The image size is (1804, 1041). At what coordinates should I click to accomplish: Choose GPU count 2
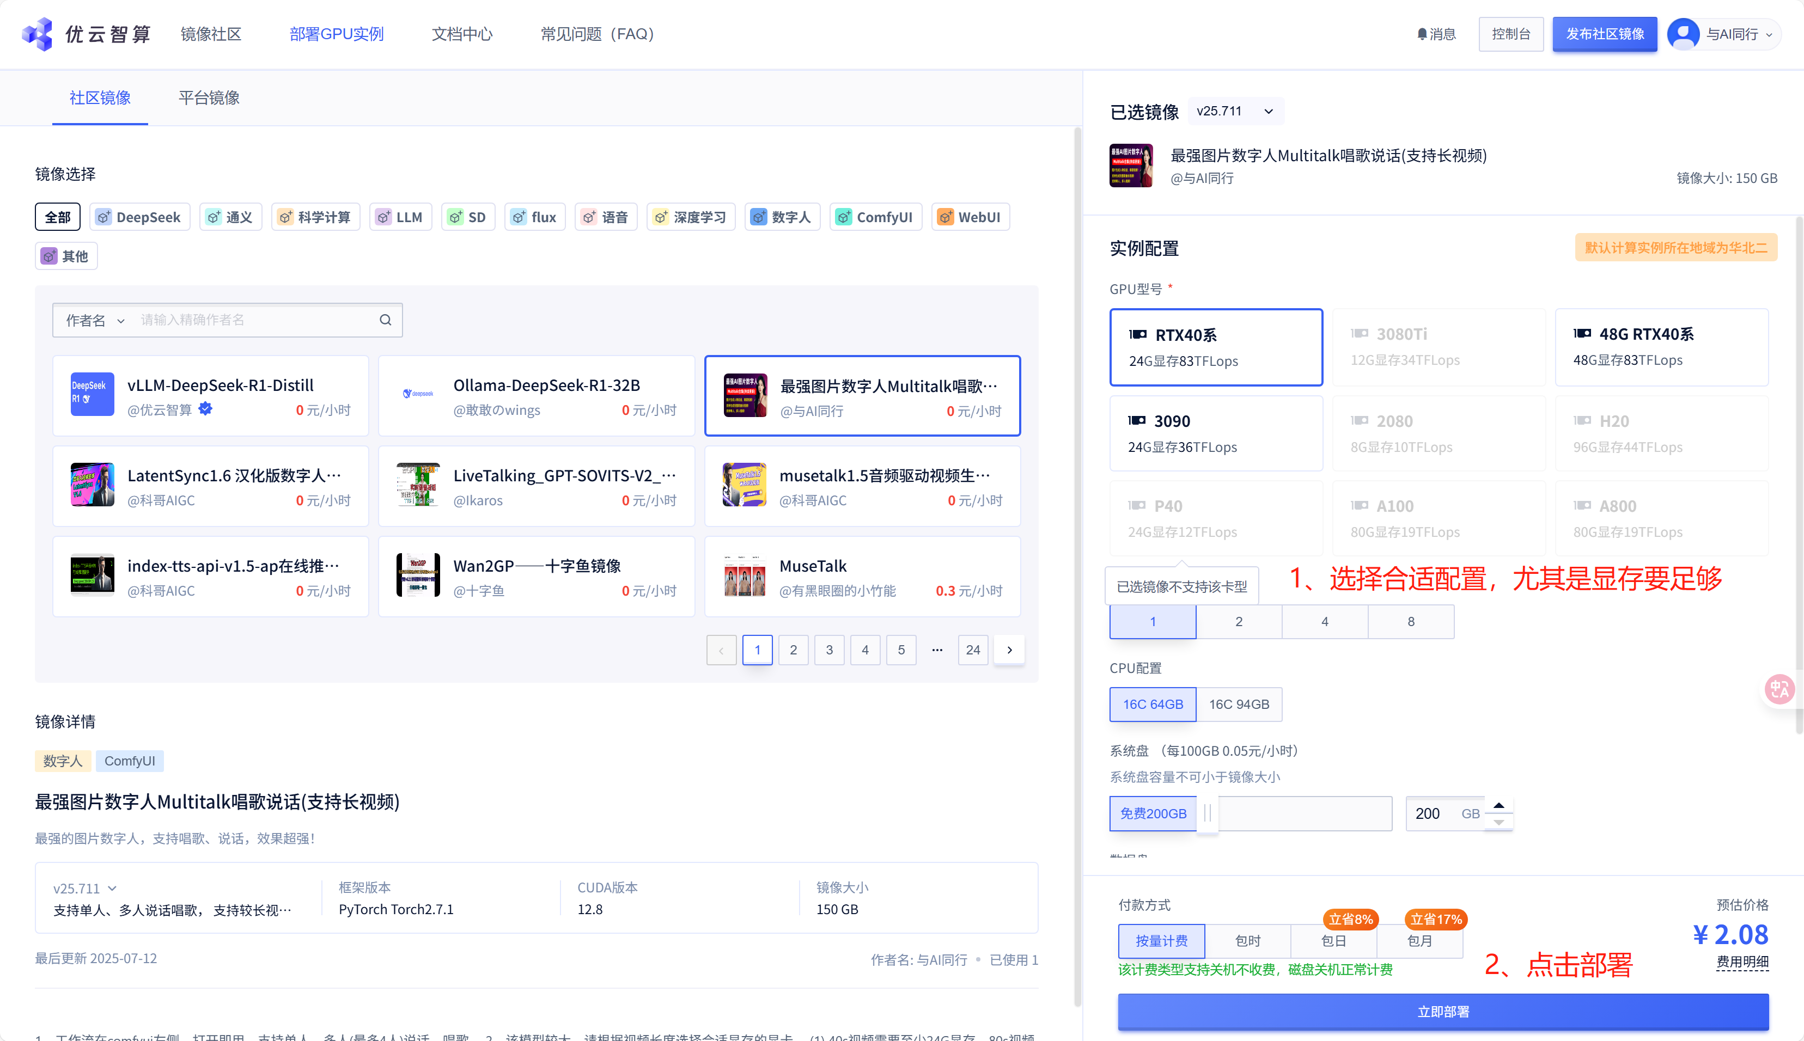click(x=1239, y=621)
